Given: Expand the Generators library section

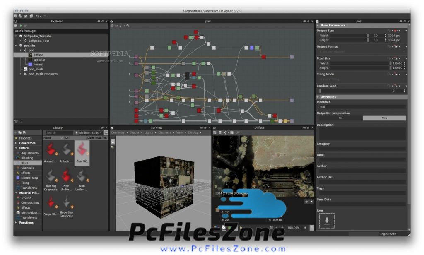Looking at the screenshot, I should pos(16,143).
